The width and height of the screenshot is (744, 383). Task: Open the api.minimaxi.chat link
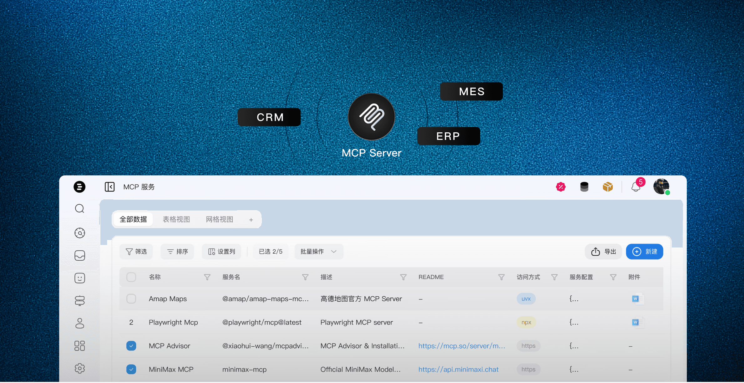pyautogui.click(x=458, y=369)
